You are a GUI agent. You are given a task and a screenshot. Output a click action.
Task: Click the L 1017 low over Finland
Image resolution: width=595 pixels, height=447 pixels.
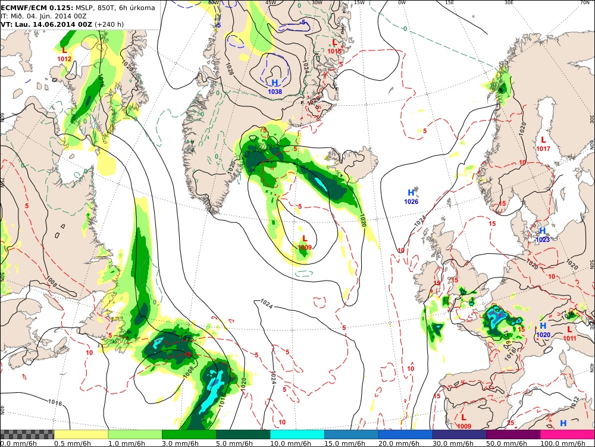[x=543, y=144]
